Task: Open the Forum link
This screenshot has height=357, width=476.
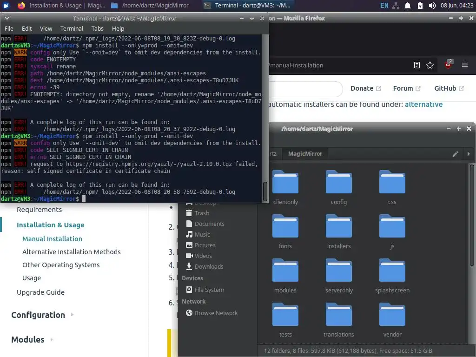Action: point(407,88)
